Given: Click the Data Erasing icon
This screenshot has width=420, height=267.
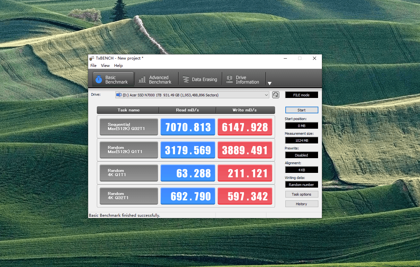Looking at the screenshot, I should coord(186,79).
